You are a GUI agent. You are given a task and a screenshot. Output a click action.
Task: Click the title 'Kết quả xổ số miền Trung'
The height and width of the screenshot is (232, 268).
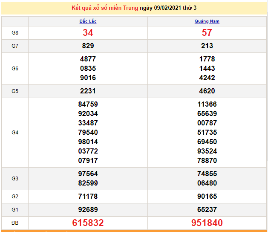coord(104,8)
